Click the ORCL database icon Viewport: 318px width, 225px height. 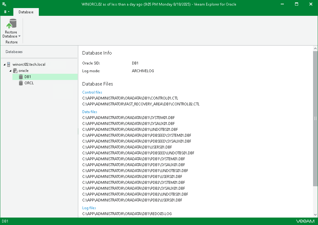coord(21,83)
